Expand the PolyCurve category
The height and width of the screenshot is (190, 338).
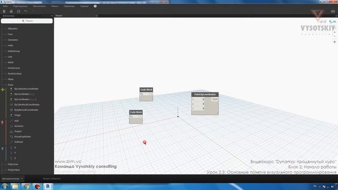tap(13, 164)
